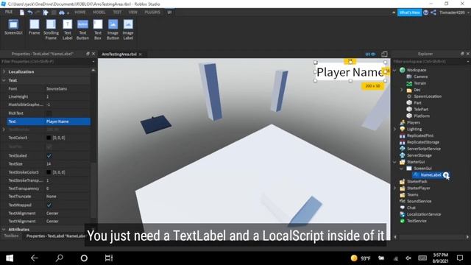
Task: Select the Player Name label in viewport
Action: [x=350, y=72]
